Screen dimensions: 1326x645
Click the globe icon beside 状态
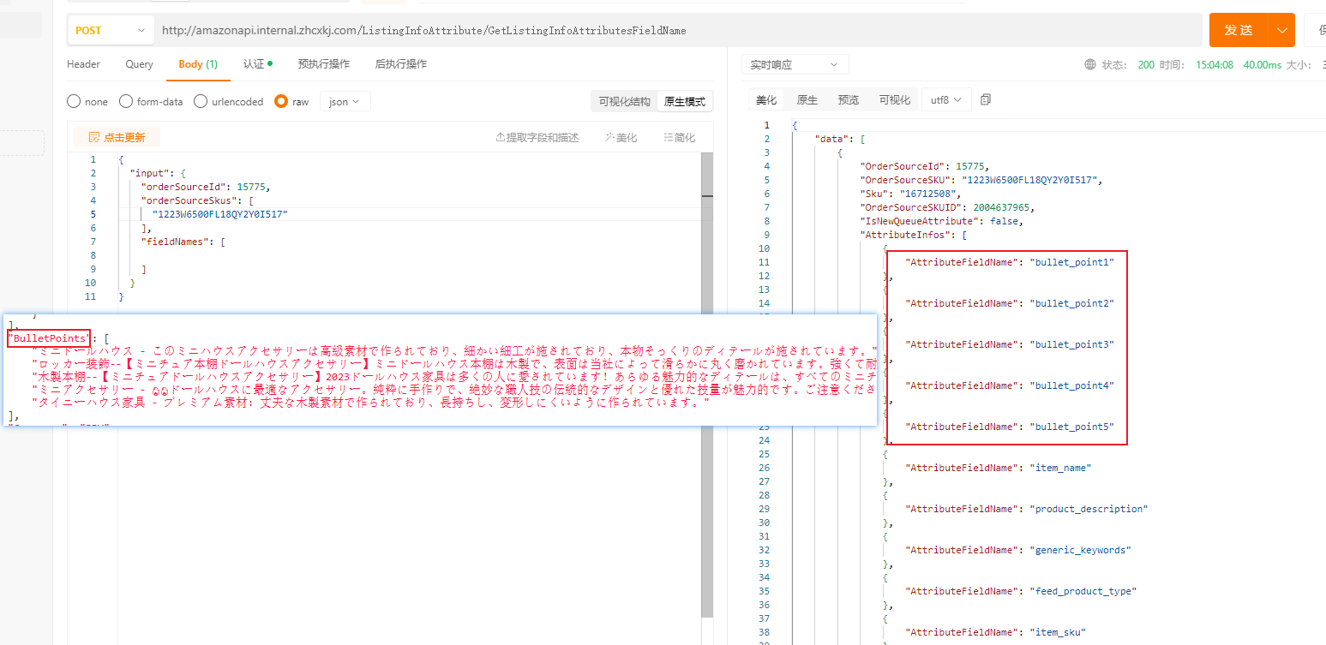coord(1090,64)
